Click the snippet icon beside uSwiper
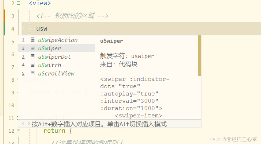261x144 pixels. pyautogui.click(x=33, y=48)
